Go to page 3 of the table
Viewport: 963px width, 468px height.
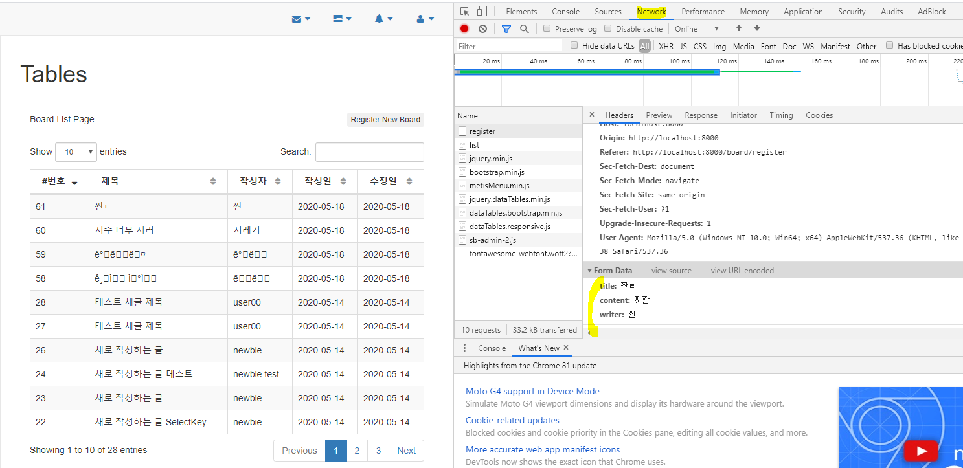[378, 451]
